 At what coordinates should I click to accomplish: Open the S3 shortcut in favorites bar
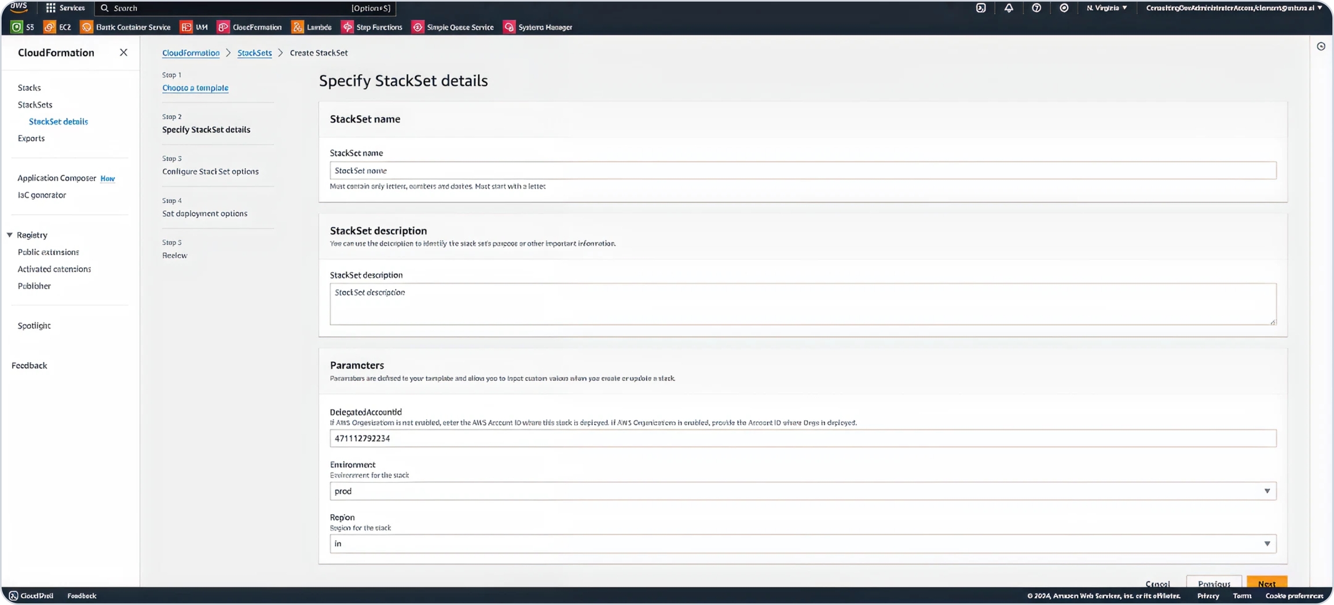[x=23, y=27]
